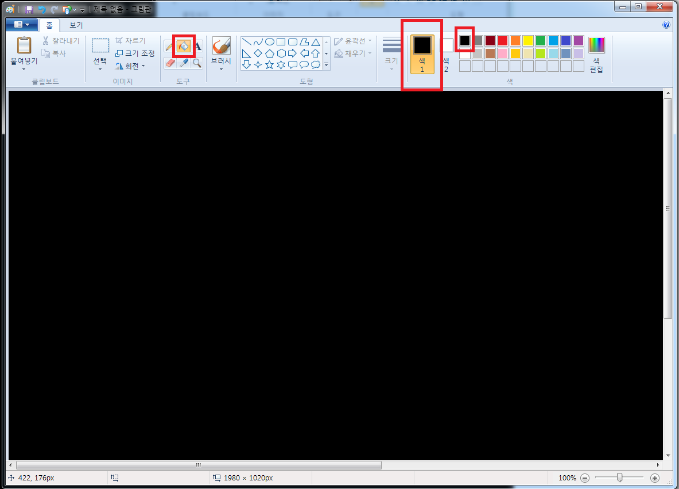Click the 복사 copy button
This screenshot has height=489, width=679.
(54, 53)
